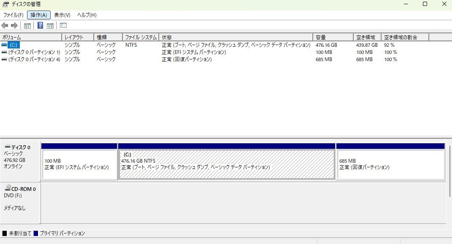The image size is (452, 244).
Task: Sort by the 空き領域 column header
Action: click(x=367, y=37)
